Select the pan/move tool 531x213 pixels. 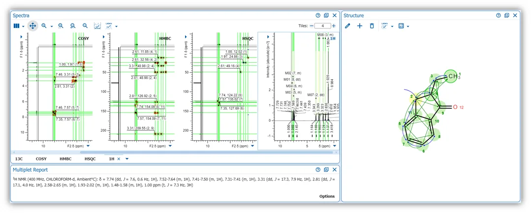tap(33, 26)
